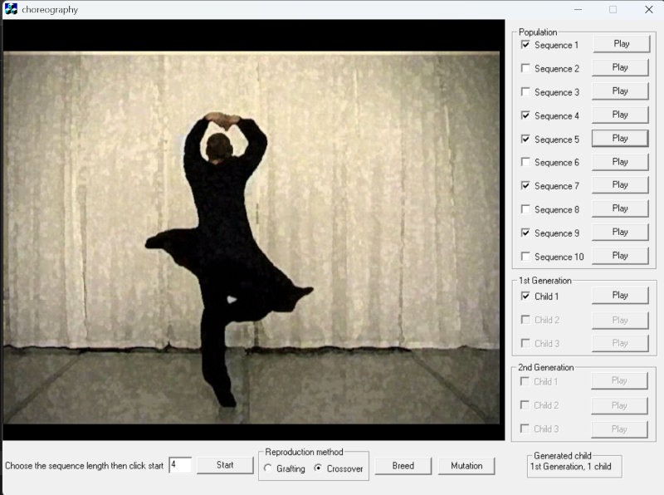
Task: Apply Mutation with the Mutation button
Action: (466, 466)
